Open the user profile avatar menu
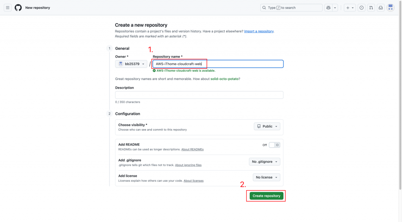402x222 pixels. click(390, 7)
